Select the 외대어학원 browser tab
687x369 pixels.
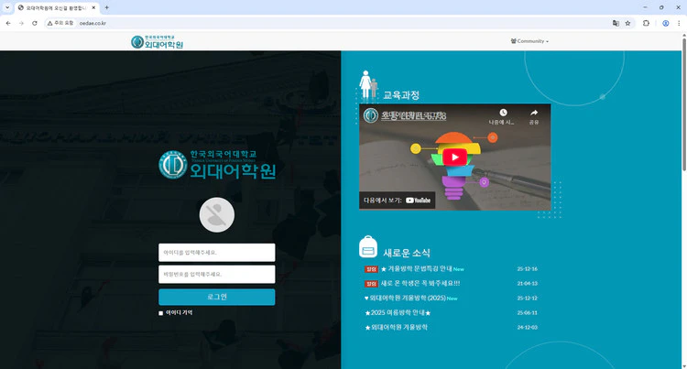(55, 7)
